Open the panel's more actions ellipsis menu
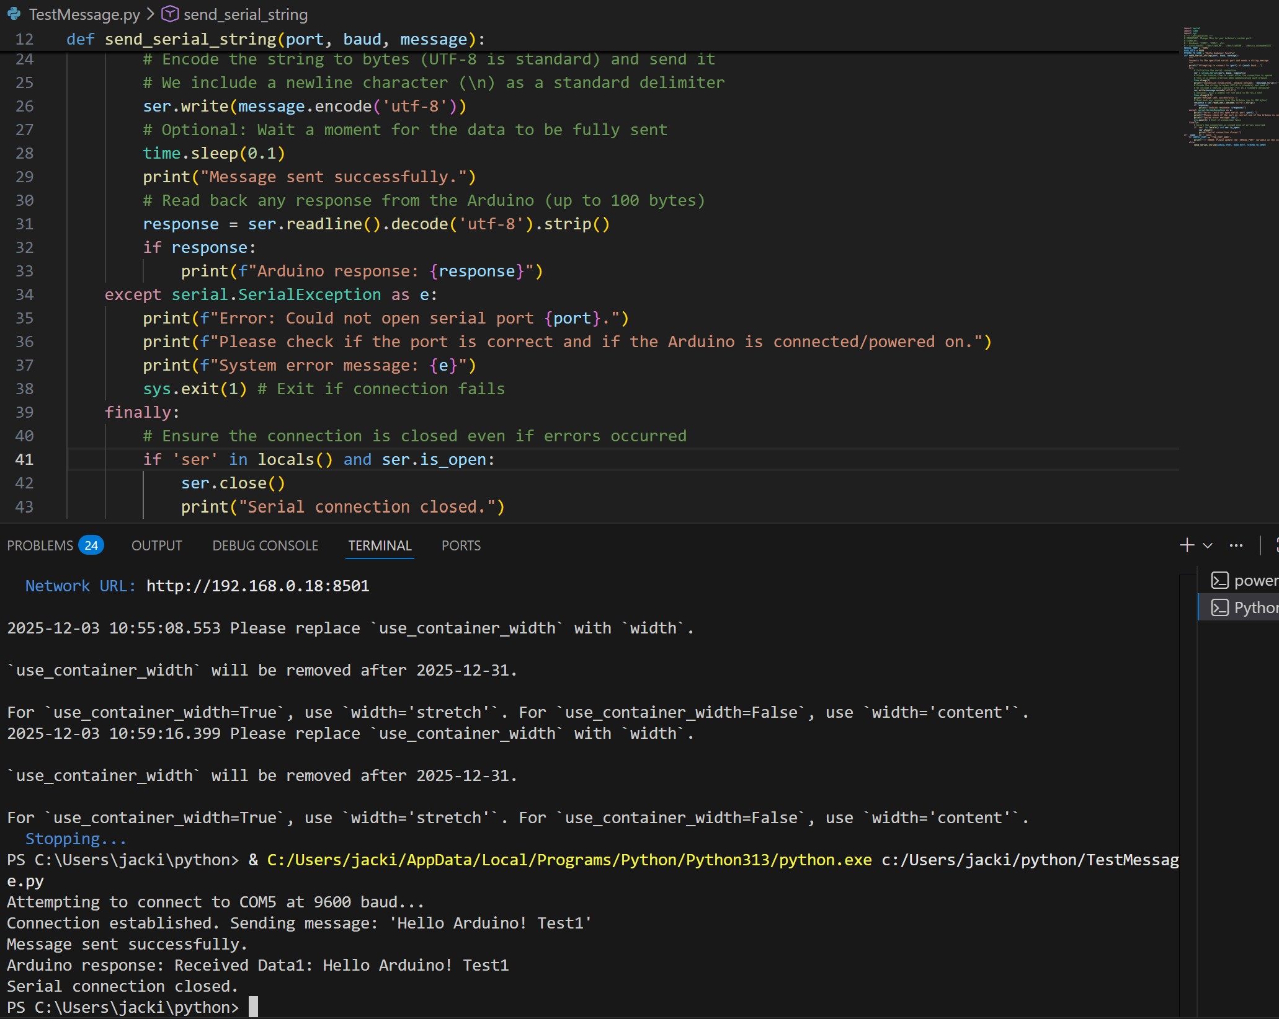 (x=1236, y=545)
